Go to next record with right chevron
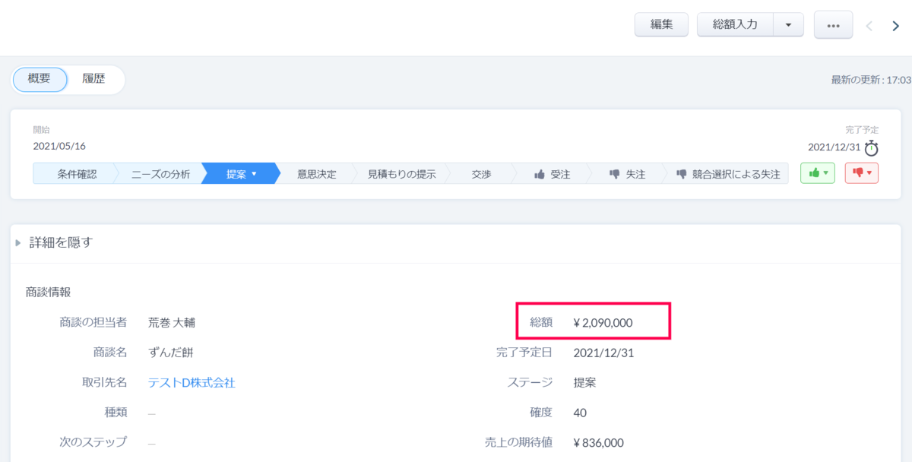 point(895,25)
